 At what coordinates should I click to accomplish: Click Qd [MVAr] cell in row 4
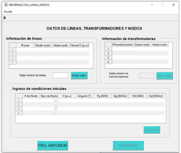tap(155, 113)
